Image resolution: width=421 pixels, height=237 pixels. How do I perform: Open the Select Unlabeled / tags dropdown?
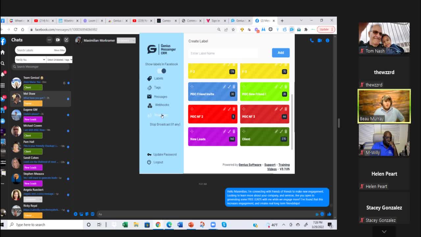60,60
